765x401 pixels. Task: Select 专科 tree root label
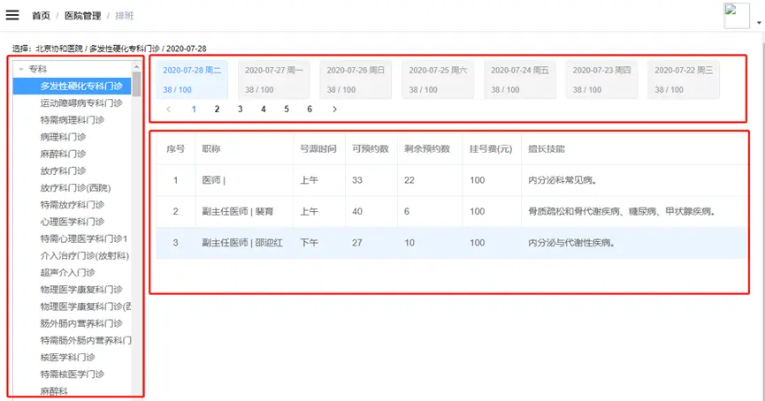[37, 69]
